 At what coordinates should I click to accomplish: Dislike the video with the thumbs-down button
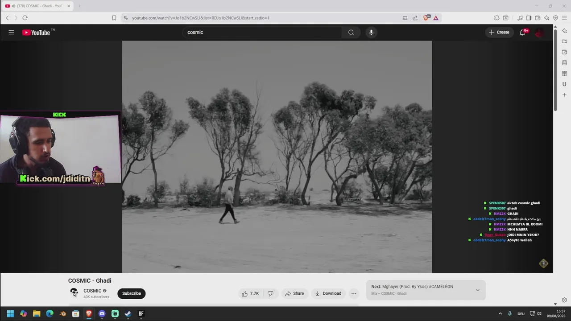pyautogui.click(x=270, y=293)
